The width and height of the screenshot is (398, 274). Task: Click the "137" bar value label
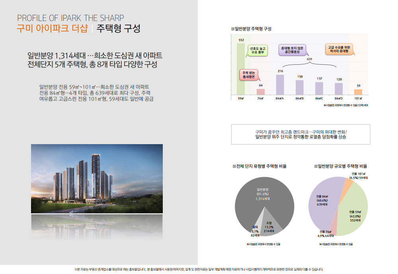pyautogui.click(x=320, y=79)
